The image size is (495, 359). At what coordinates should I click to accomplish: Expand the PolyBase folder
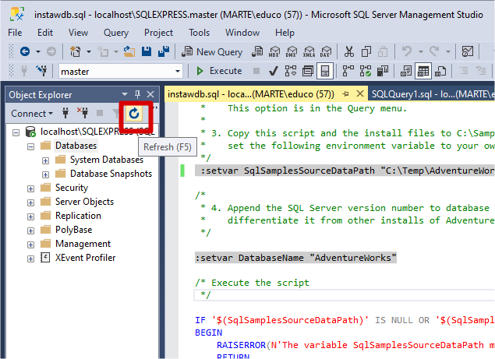pyautogui.click(x=30, y=231)
